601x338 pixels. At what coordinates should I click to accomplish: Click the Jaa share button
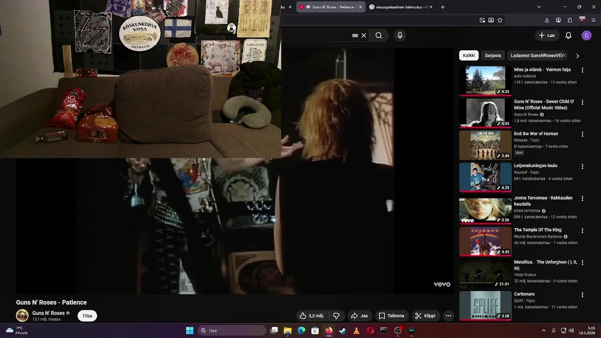tap(359, 316)
